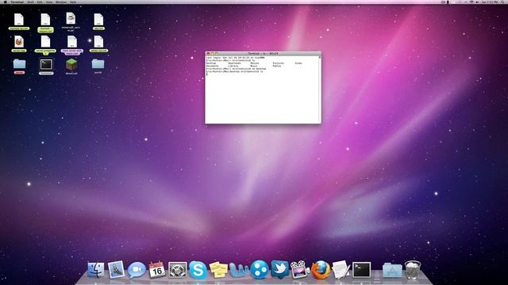The height and width of the screenshot is (285, 508).
Task: Select the minecraft_server.jar file on desktop
Action: pos(71,22)
